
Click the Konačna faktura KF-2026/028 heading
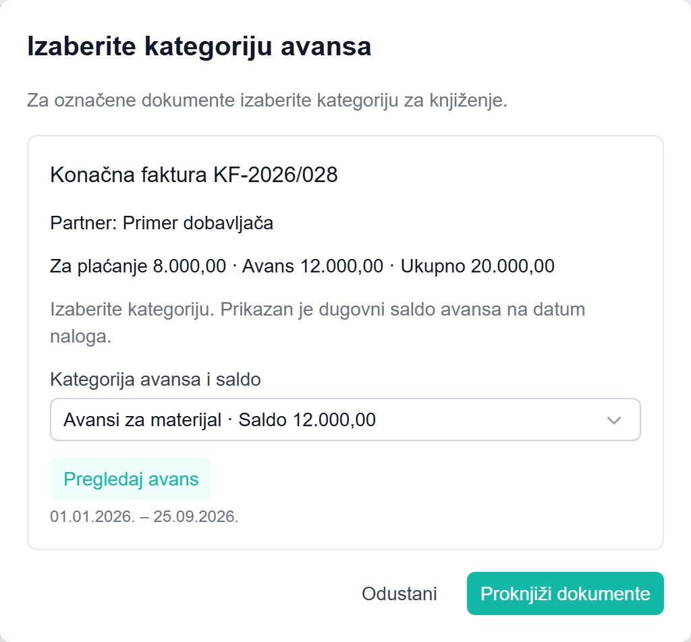(x=194, y=175)
